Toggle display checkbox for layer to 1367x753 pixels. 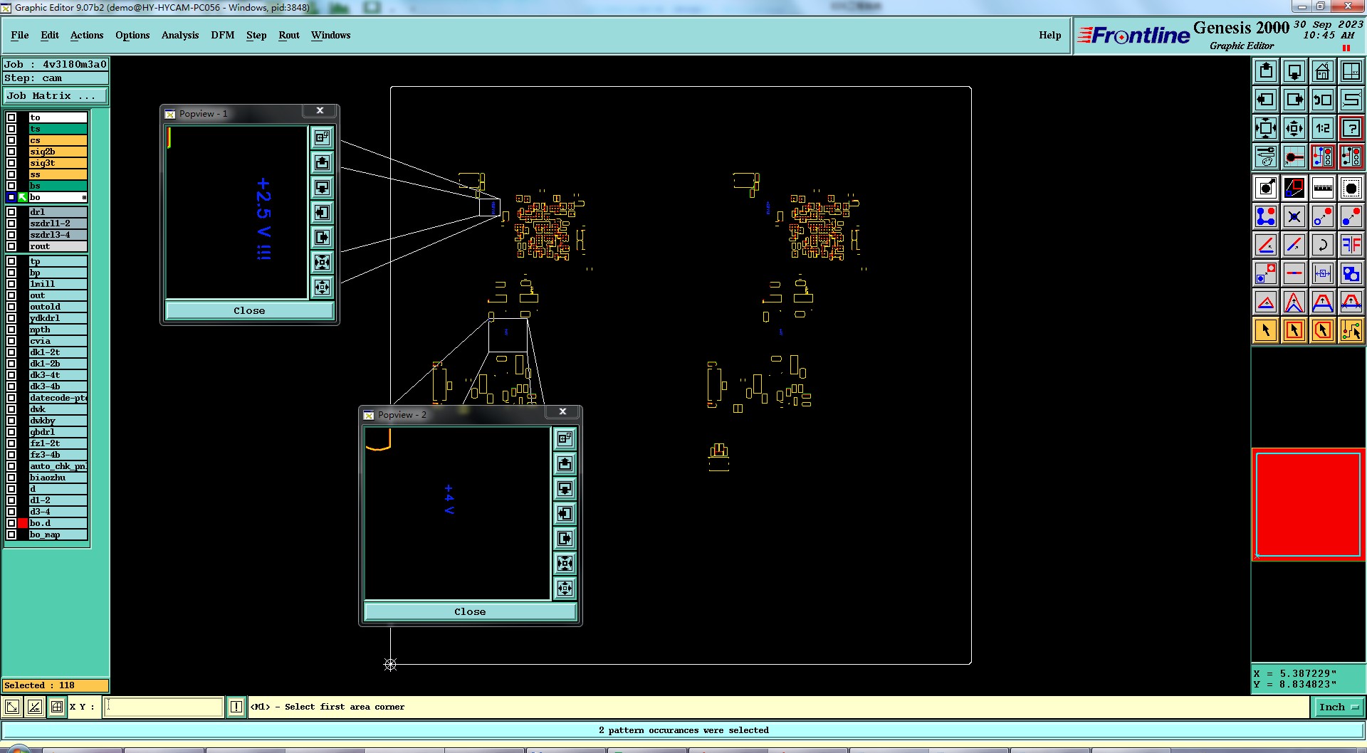point(11,117)
